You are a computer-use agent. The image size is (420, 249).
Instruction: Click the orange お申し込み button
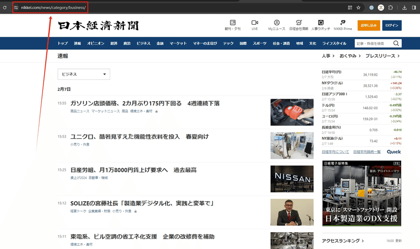click(x=369, y=25)
